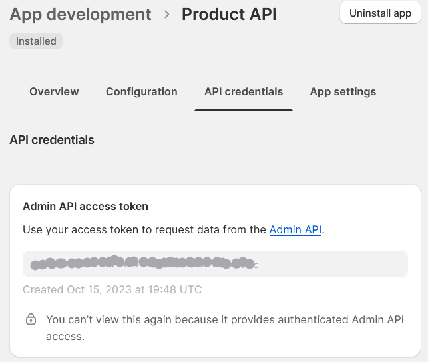Open the Overview tab
428x362 pixels.
54,92
